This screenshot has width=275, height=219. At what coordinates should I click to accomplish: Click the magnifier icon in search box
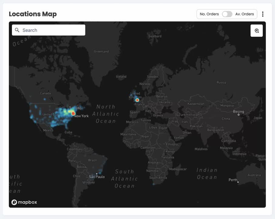coord(17,30)
